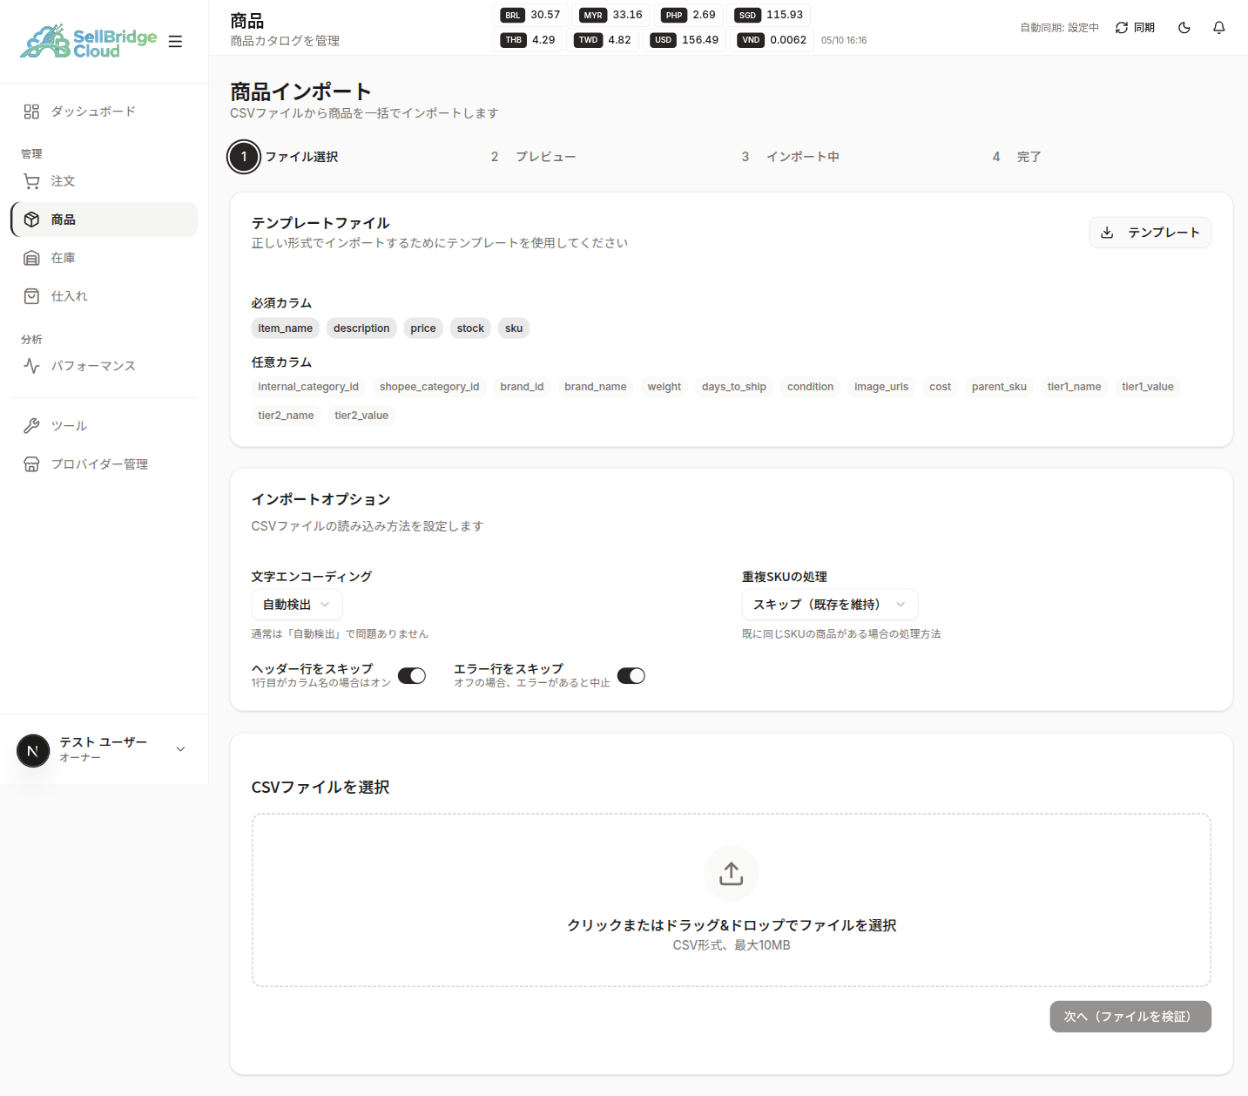This screenshot has width=1248, height=1096.
Task: Open 重複SKUの処理 dropdown
Action: [x=830, y=605]
